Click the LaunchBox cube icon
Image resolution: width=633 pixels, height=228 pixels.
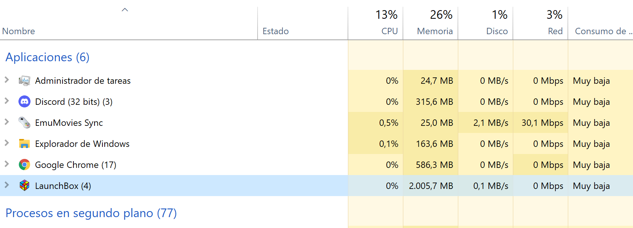[x=24, y=186]
